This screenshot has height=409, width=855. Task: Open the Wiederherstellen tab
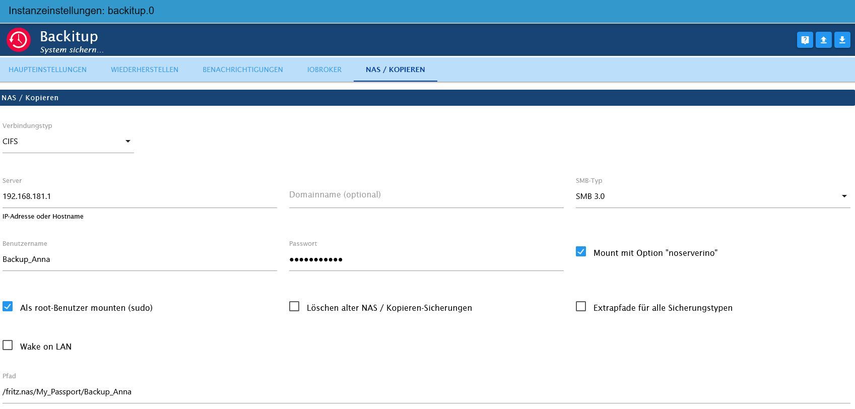[145, 70]
